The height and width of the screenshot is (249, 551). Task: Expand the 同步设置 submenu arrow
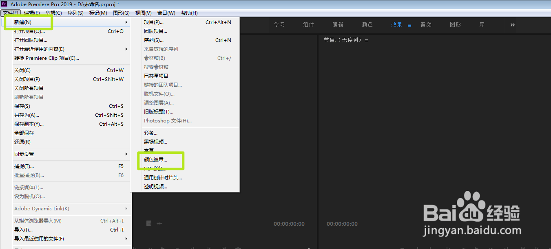point(126,154)
